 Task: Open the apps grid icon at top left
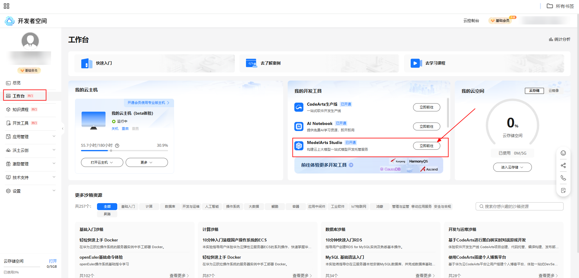[x=6, y=6]
